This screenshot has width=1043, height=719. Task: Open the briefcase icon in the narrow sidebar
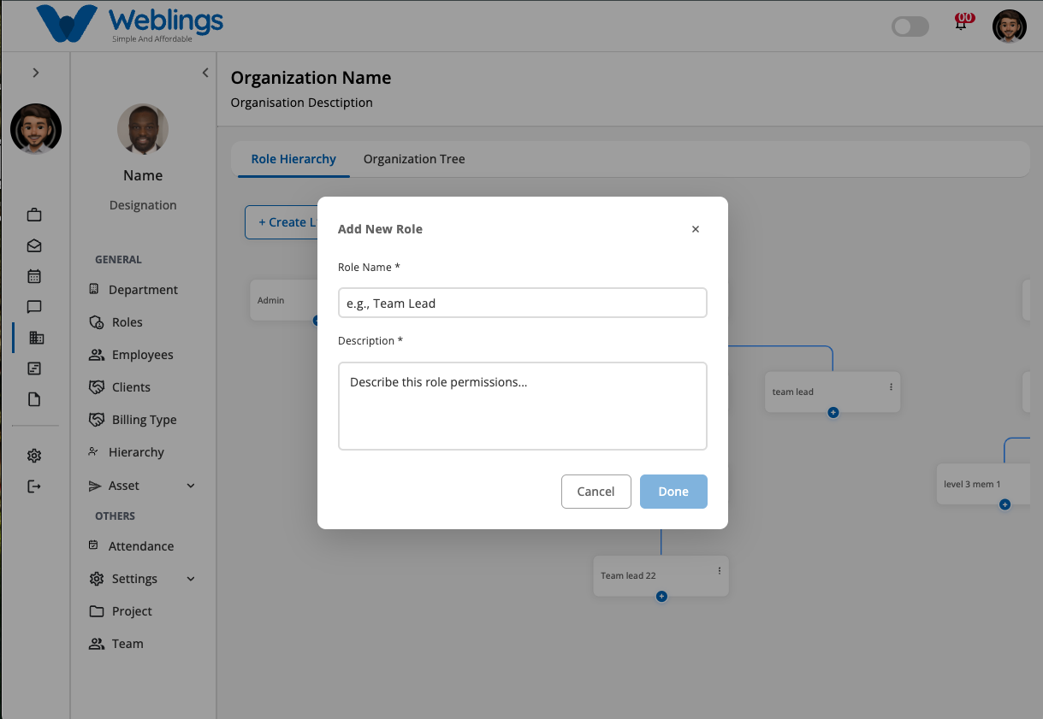coord(34,215)
